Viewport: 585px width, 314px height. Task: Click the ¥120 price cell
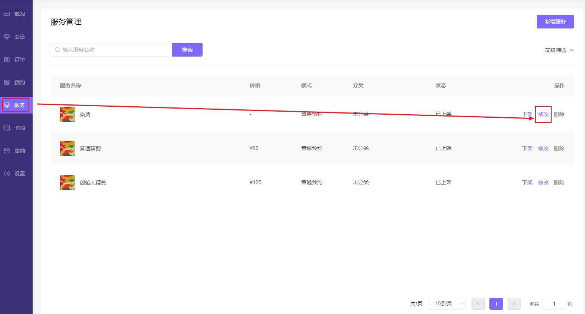pos(255,182)
